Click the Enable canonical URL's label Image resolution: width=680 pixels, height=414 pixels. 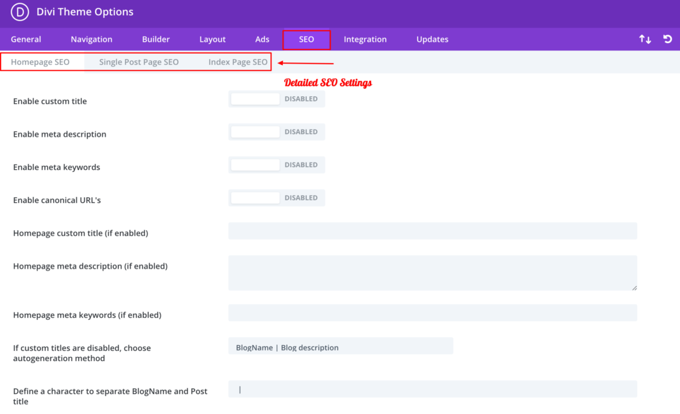coord(57,200)
